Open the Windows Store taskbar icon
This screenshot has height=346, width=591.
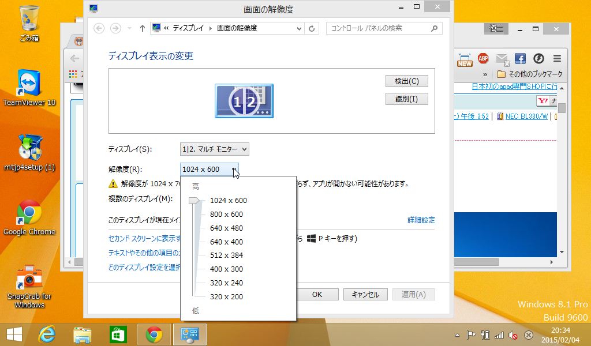click(x=118, y=334)
